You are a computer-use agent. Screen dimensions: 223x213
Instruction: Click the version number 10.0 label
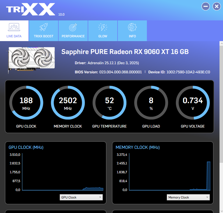(x=61, y=15)
